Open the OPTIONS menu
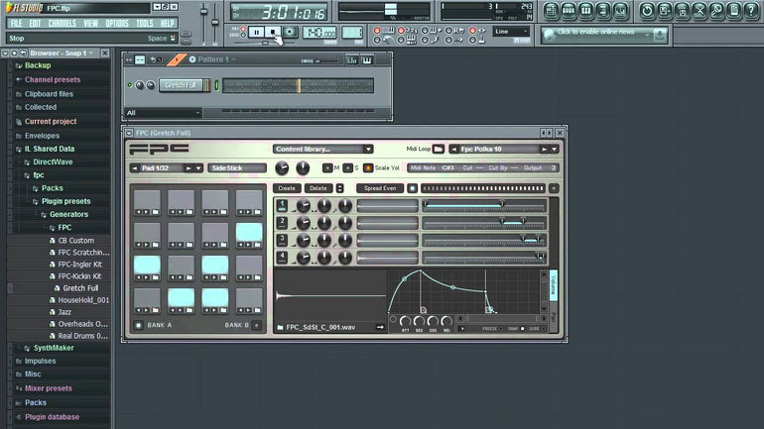Image resolution: width=764 pixels, height=429 pixels. pyautogui.click(x=117, y=24)
